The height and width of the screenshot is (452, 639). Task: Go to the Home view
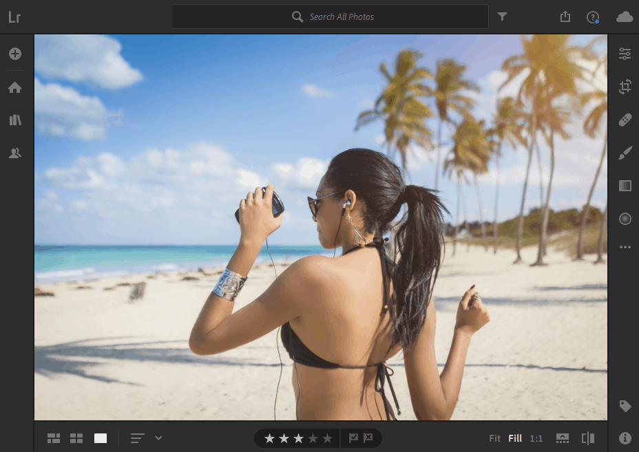[x=15, y=87]
